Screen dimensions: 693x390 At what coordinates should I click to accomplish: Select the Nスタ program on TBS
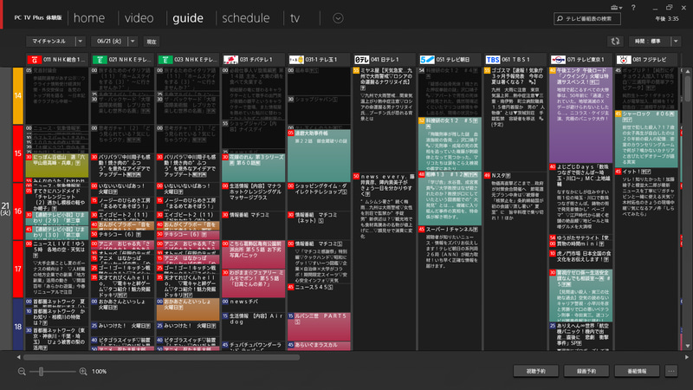coord(515,262)
